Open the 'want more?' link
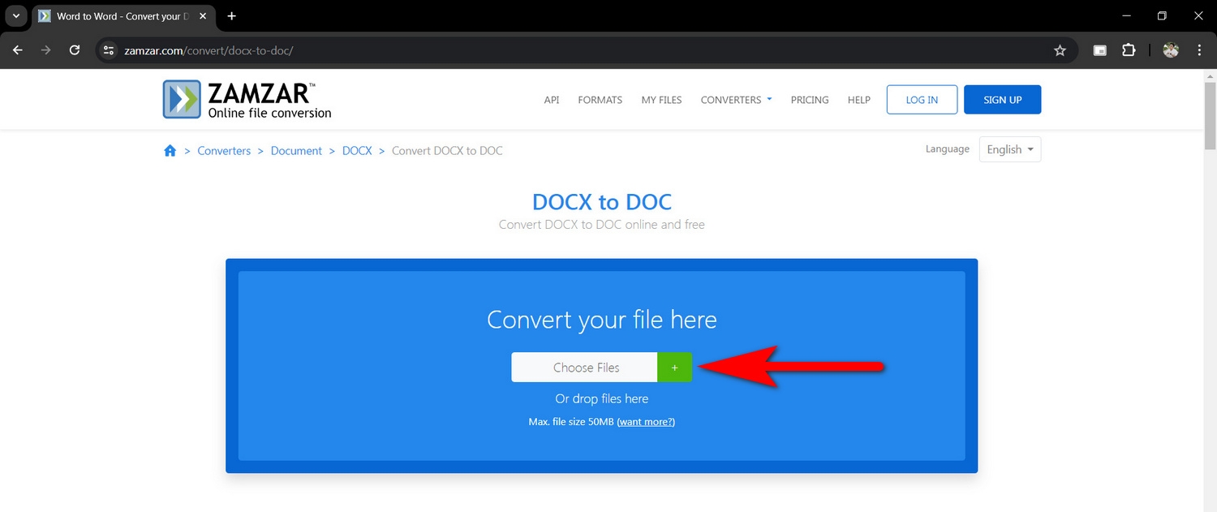 point(646,422)
